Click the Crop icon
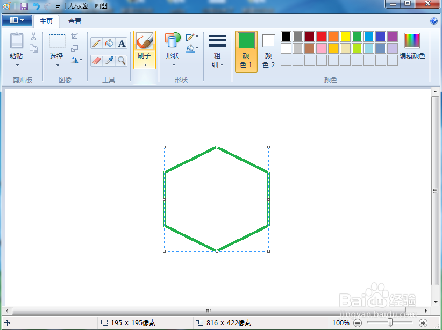 74,37
